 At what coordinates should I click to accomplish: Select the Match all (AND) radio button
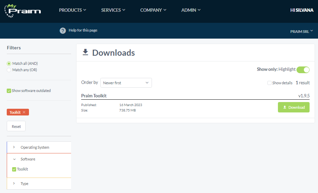pyautogui.click(x=9, y=64)
